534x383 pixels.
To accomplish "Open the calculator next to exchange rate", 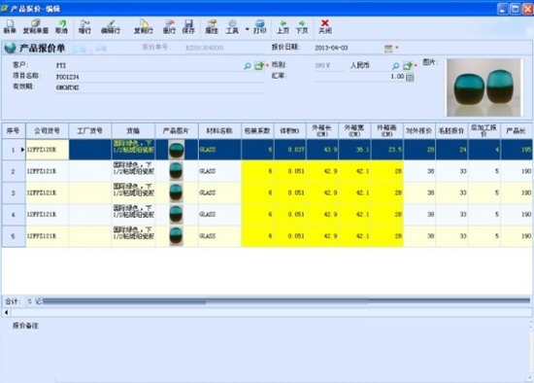I will coord(410,77).
